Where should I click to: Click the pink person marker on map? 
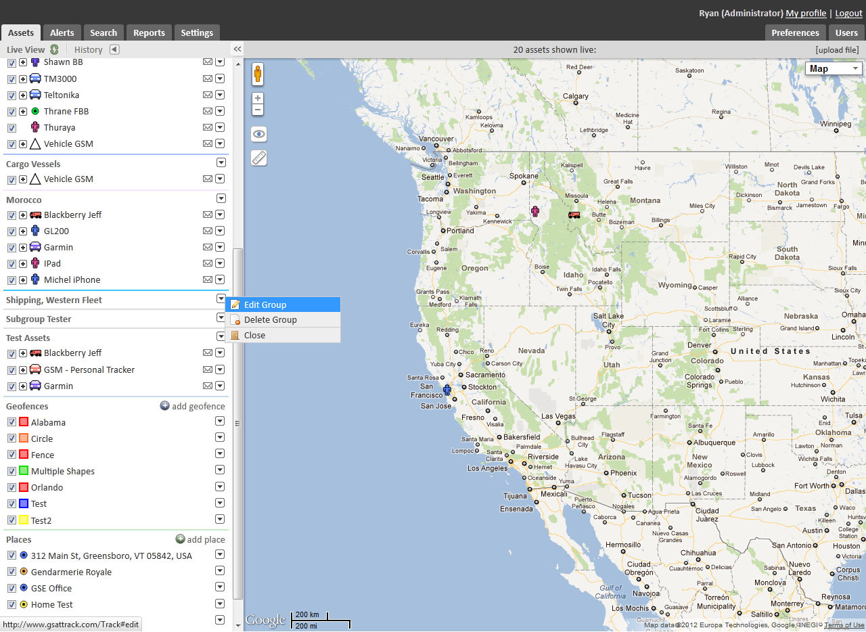pyautogui.click(x=535, y=212)
